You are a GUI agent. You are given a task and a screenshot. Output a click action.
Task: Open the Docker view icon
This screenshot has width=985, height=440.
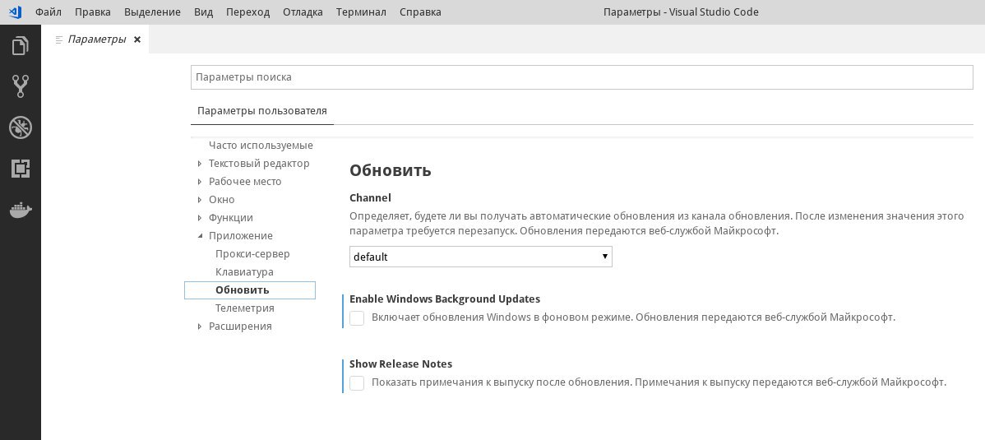[20, 210]
